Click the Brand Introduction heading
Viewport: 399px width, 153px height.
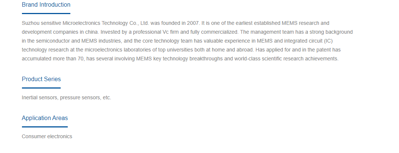[46, 5]
